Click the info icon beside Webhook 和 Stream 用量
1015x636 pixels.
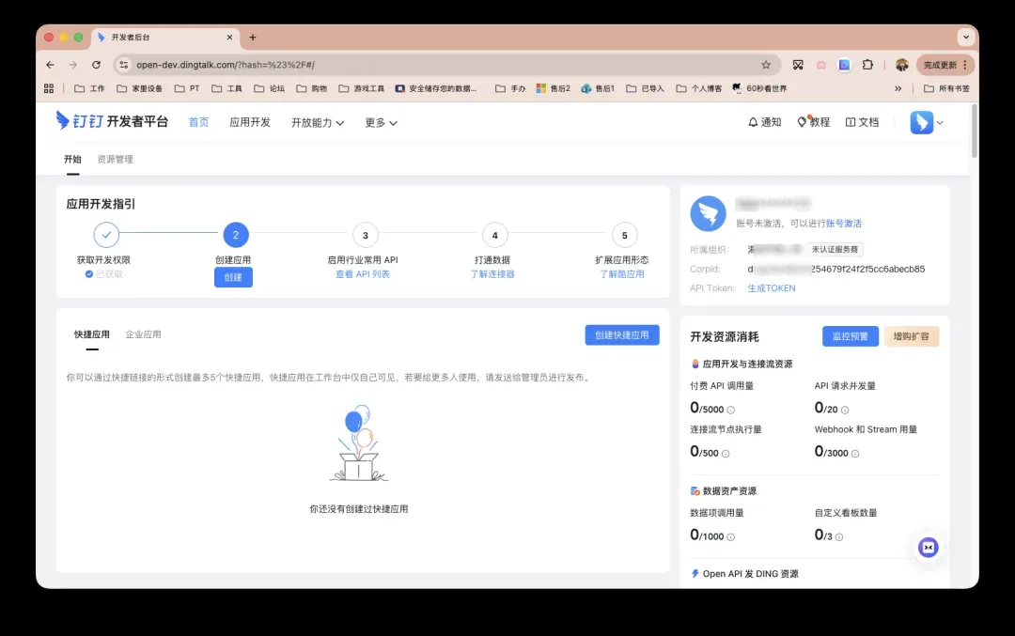click(x=855, y=453)
